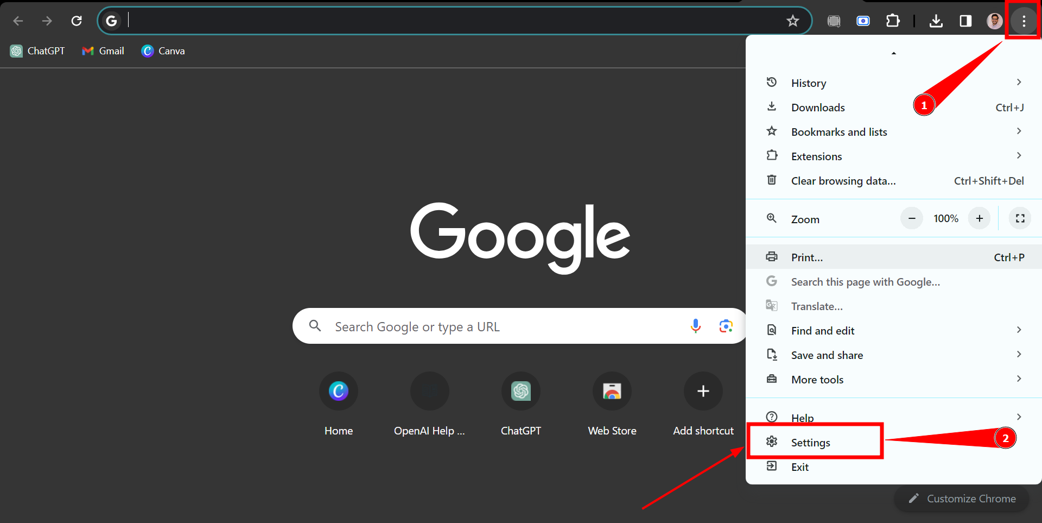Open the Gmail bookmark link
1042x523 pixels.
(103, 51)
